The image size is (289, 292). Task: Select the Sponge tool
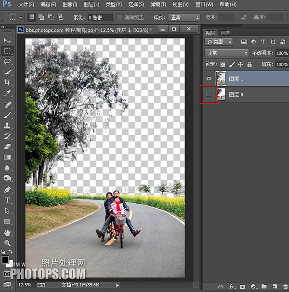[x=7, y=178]
